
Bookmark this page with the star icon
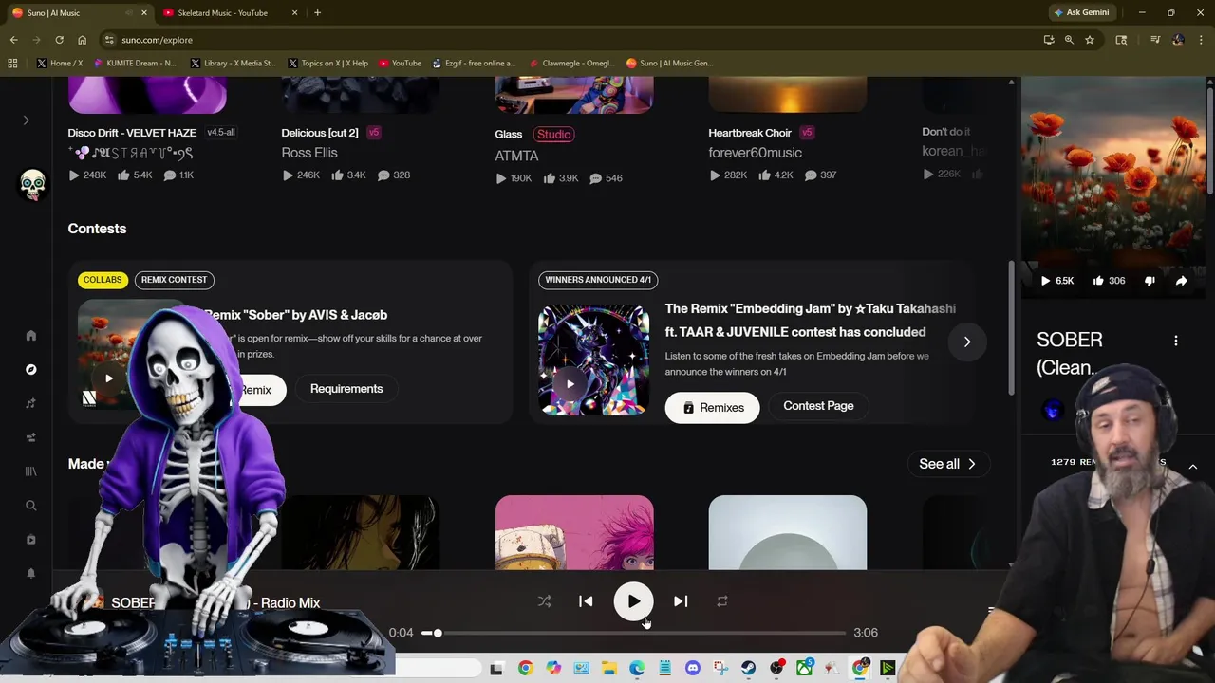point(1090,40)
